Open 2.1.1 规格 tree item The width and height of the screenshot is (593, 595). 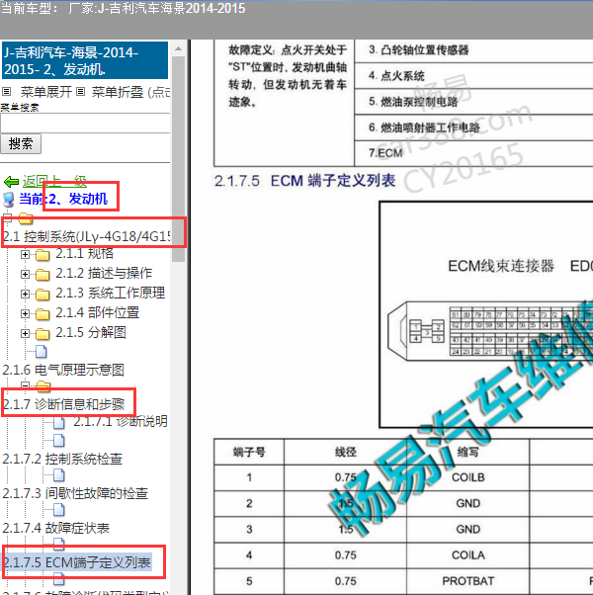(85, 253)
